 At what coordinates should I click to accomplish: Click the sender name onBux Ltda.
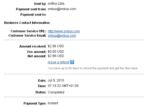point(56,4)
